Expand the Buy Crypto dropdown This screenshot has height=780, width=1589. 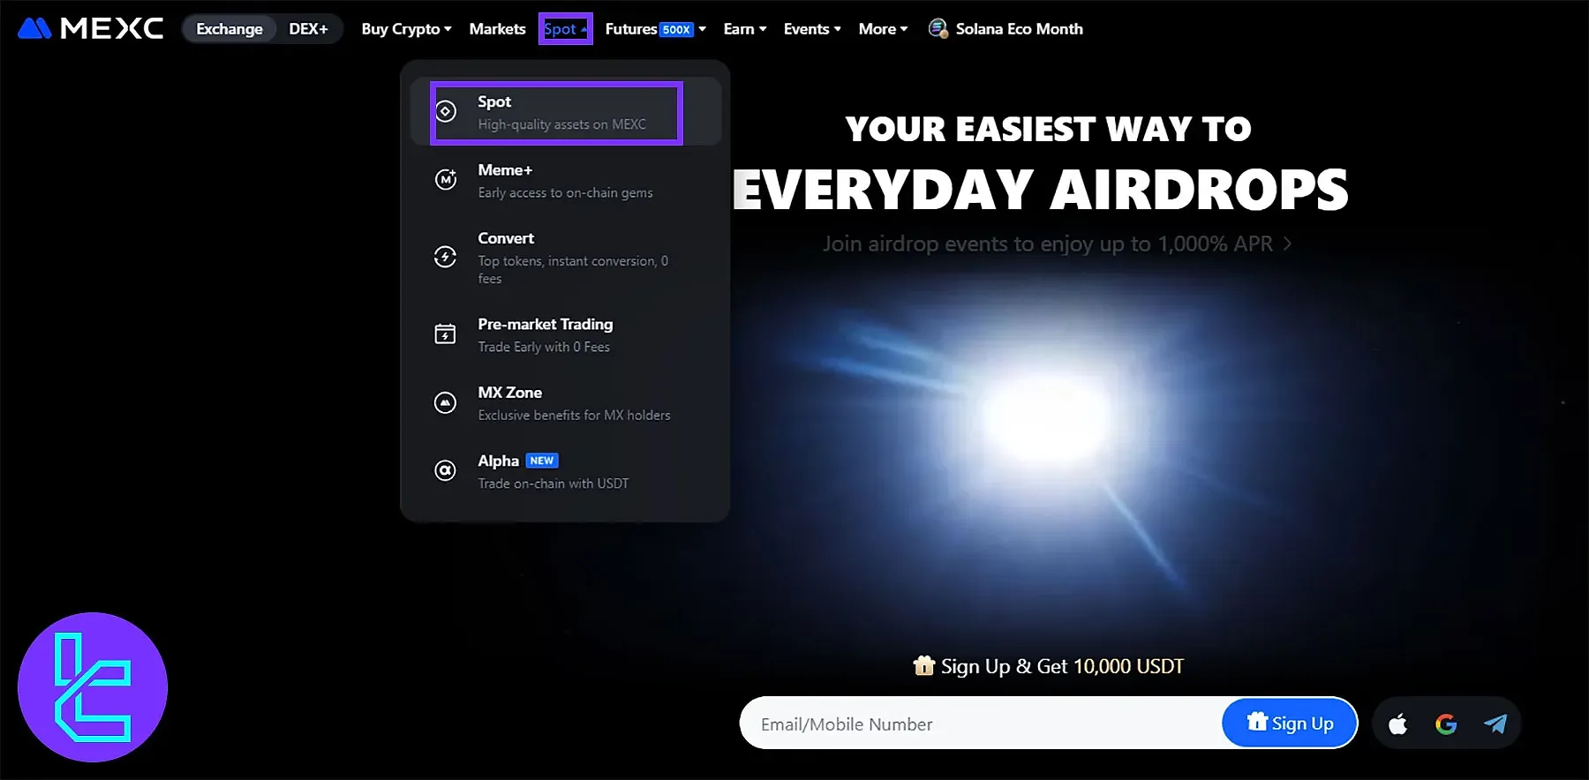pos(406,29)
